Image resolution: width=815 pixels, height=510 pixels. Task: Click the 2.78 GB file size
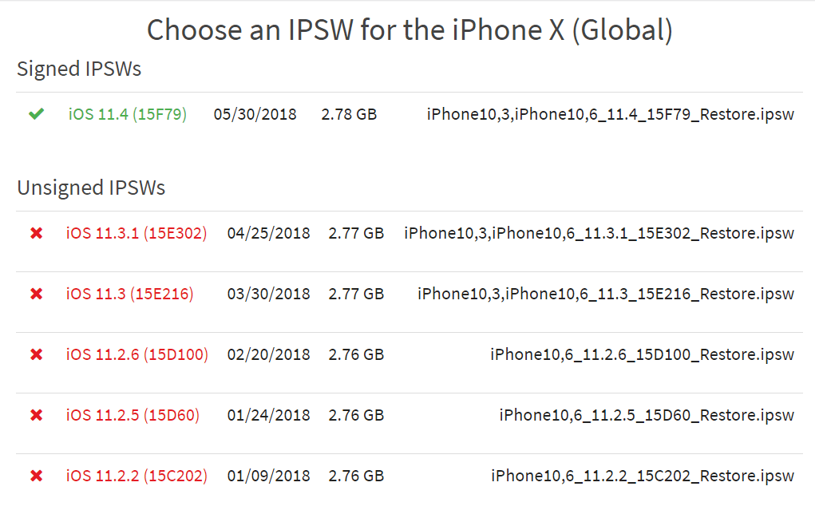point(349,114)
